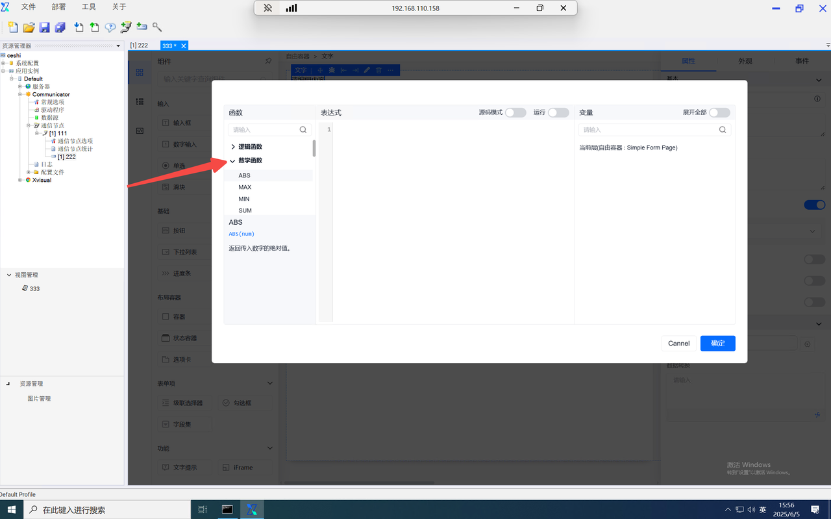This screenshot has height=519, width=831.
Task: Click the Save All toolbar icon
Action: [60, 27]
